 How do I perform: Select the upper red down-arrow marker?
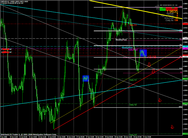[149, 64]
